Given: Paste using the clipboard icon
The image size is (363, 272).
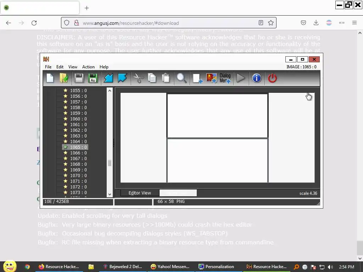Looking at the screenshot, I should 166,78.
